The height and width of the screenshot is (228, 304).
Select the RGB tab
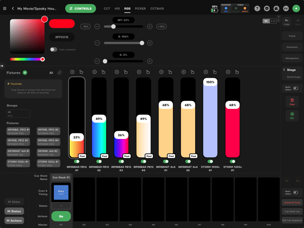pos(127,9)
